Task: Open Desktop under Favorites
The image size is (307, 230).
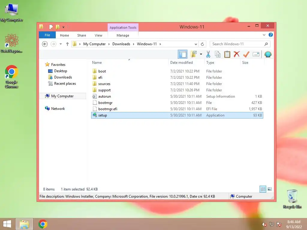Action: coord(61,71)
